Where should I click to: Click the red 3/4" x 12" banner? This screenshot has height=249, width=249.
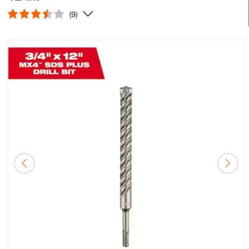tap(56, 63)
